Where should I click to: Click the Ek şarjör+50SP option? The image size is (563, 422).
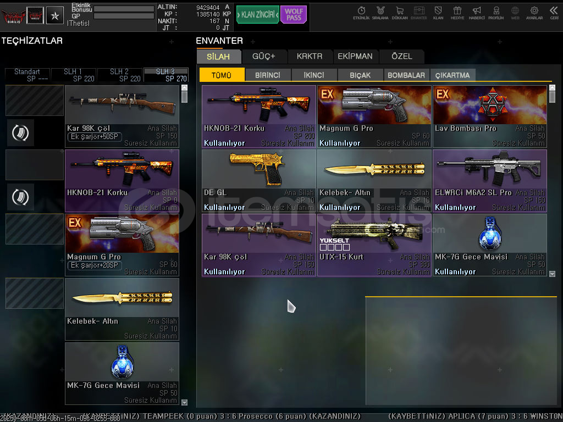[95, 137]
